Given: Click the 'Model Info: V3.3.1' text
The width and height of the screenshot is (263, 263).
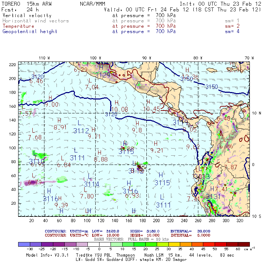Looking at the screenshot, I should 47,255.
